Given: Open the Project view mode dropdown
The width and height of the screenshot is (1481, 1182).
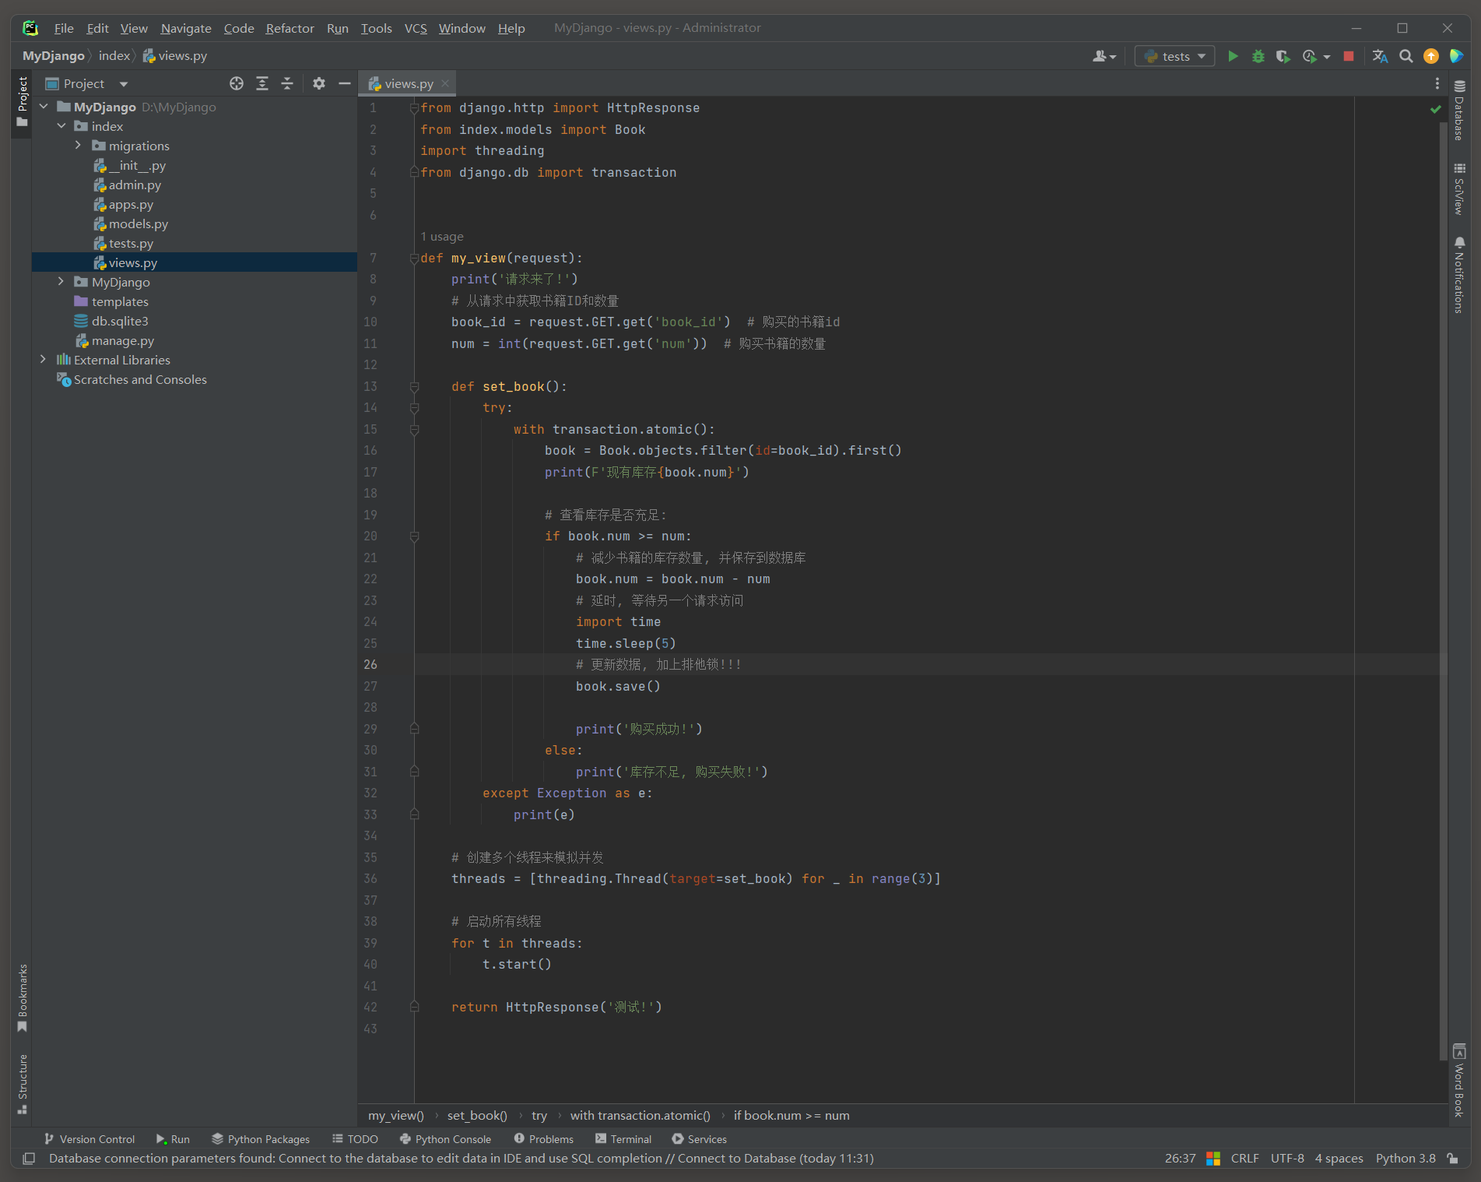Looking at the screenshot, I should [x=124, y=83].
